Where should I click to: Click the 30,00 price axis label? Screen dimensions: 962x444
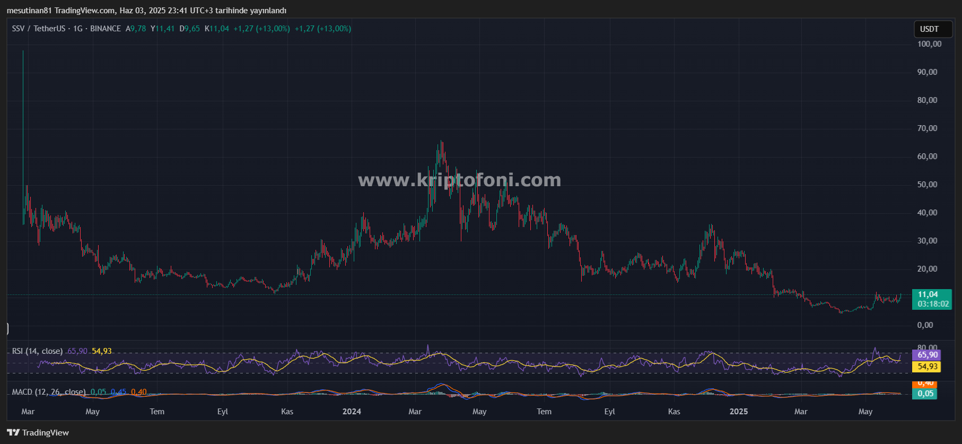coord(928,241)
